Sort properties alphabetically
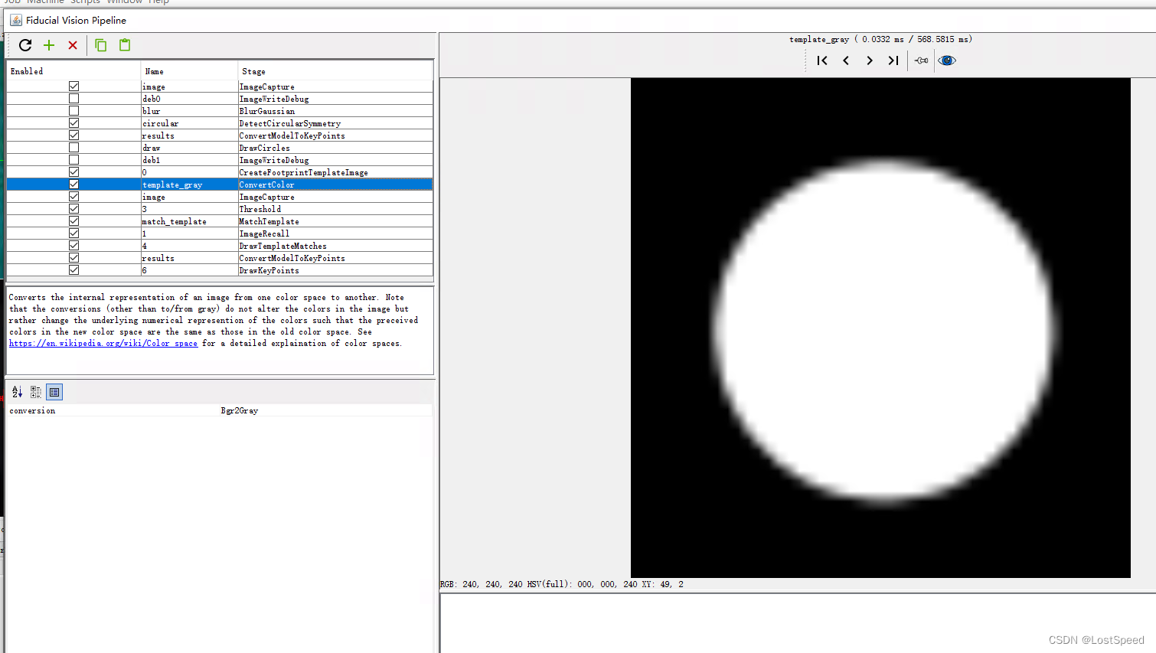This screenshot has height=653, width=1156. click(x=18, y=392)
